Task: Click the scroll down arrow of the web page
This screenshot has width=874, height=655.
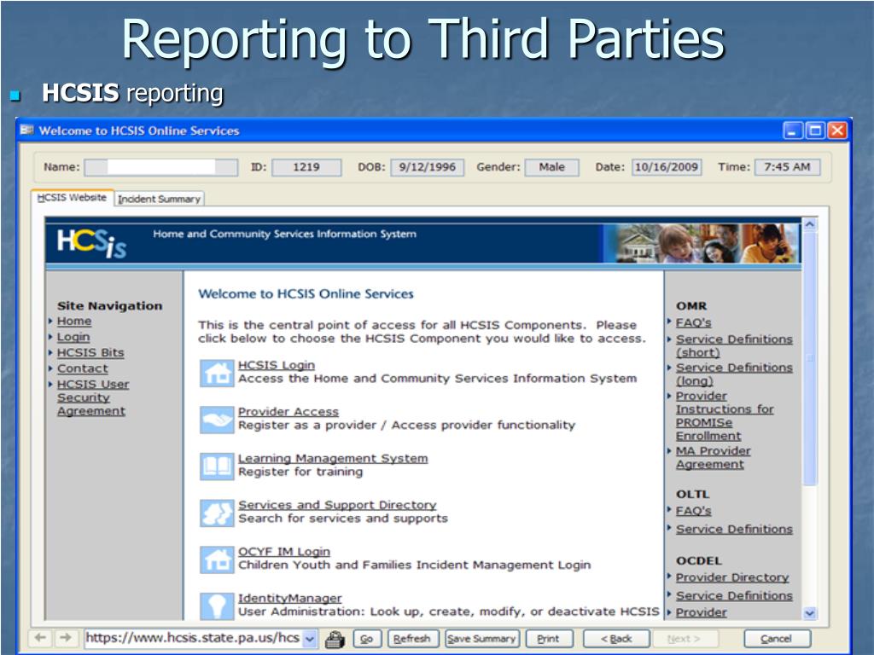Action: [x=810, y=613]
